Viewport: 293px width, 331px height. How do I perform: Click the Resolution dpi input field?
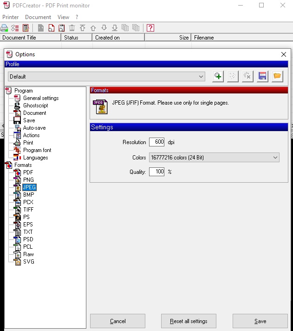[157, 142]
